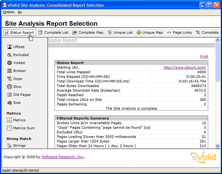Follow the http://www.nbcuni.com/ starting URL link
Viewport: 222px width, 174px height.
pyautogui.click(x=185, y=67)
